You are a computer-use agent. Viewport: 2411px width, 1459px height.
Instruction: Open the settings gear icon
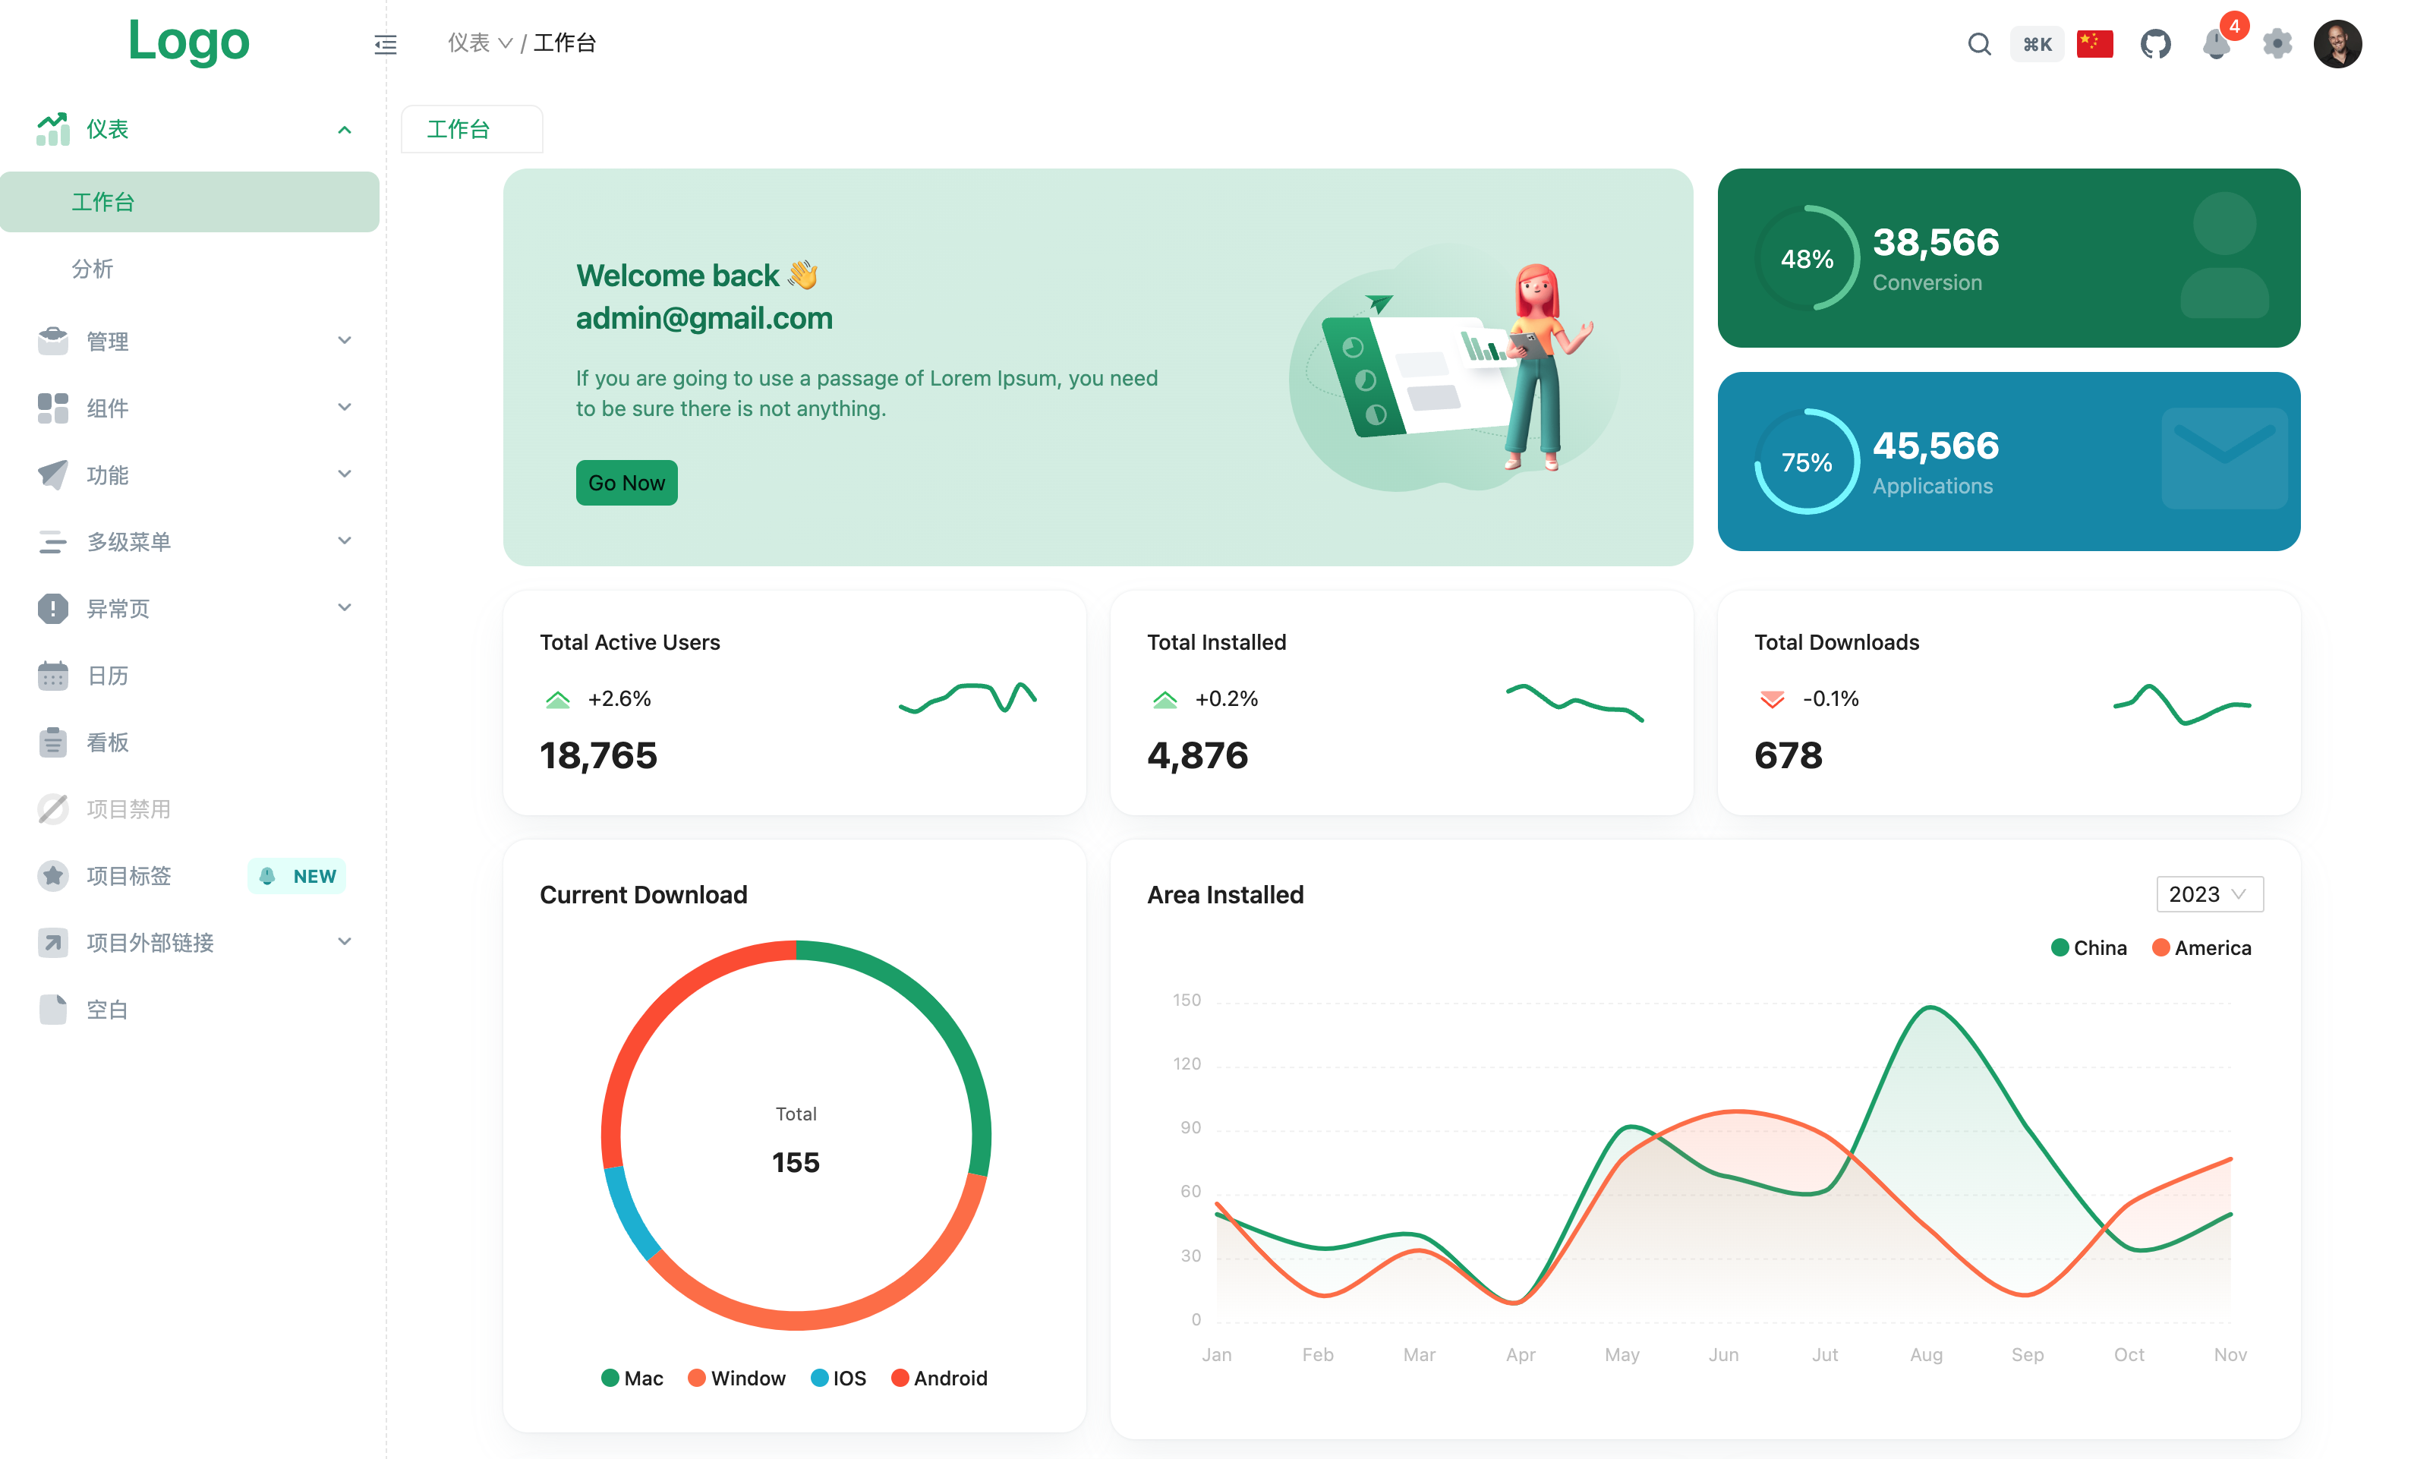click(x=2277, y=44)
